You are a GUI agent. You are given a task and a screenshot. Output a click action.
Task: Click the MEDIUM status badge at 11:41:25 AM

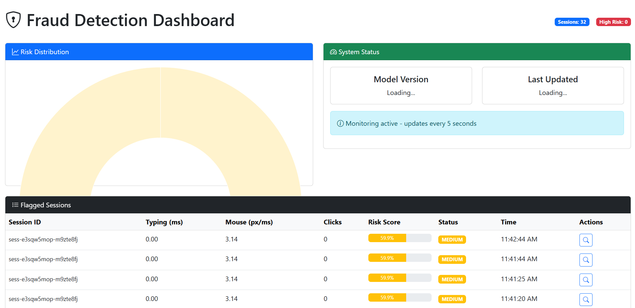pyautogui.click(x=452, y=279)
